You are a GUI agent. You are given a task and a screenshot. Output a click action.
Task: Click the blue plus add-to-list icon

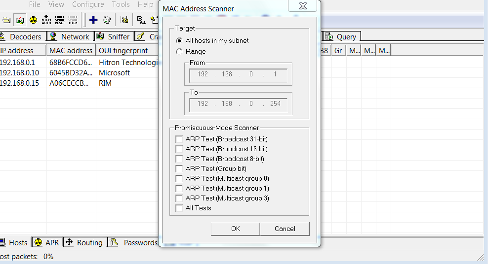[93, 20]
